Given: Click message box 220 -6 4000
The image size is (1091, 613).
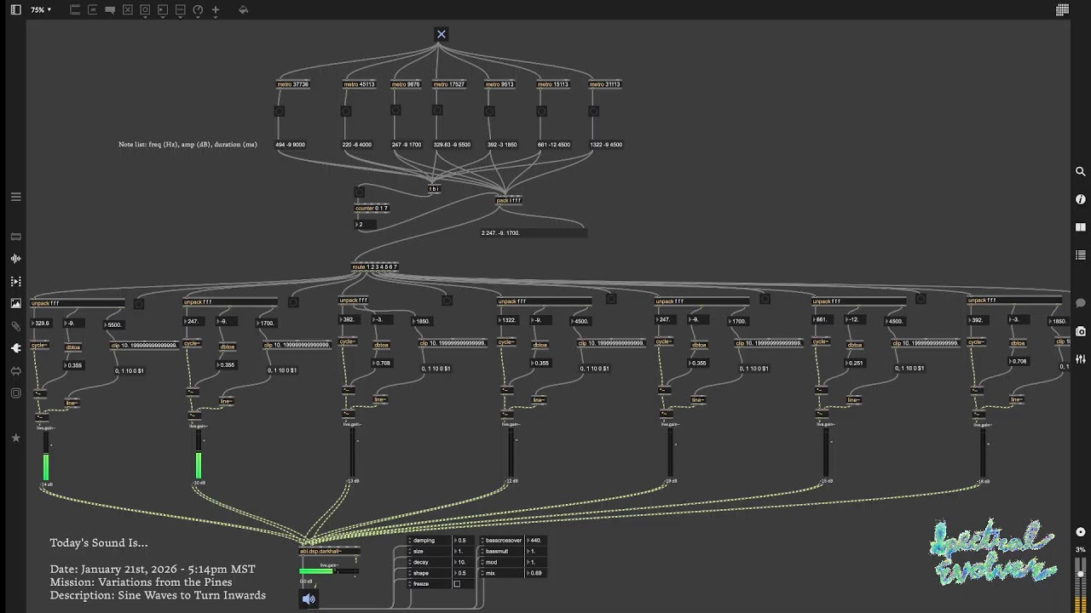Looking at the screenshot, I should pos(357,145).
